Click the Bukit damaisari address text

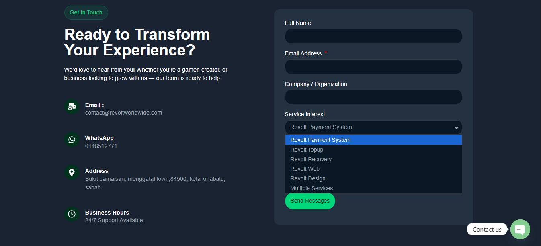pos(155,183)
